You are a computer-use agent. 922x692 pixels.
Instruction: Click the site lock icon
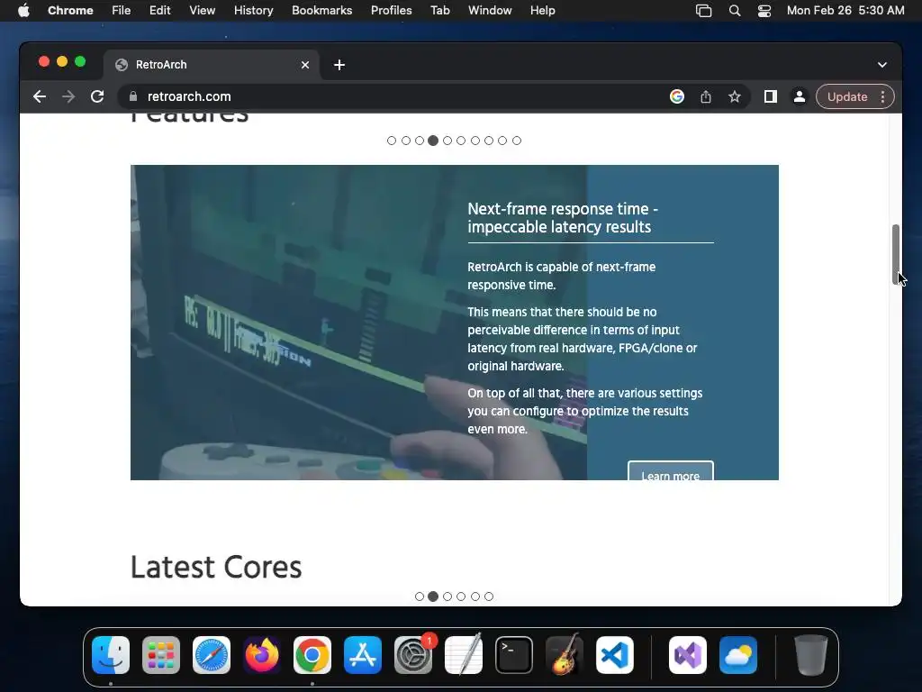pos(133,96)
